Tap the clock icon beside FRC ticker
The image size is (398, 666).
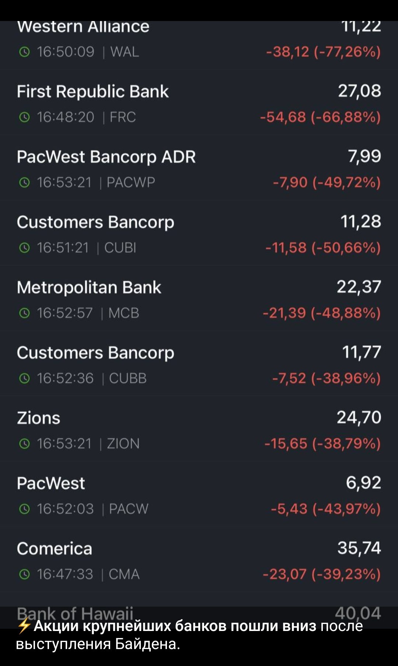click(x=24, y=118)
